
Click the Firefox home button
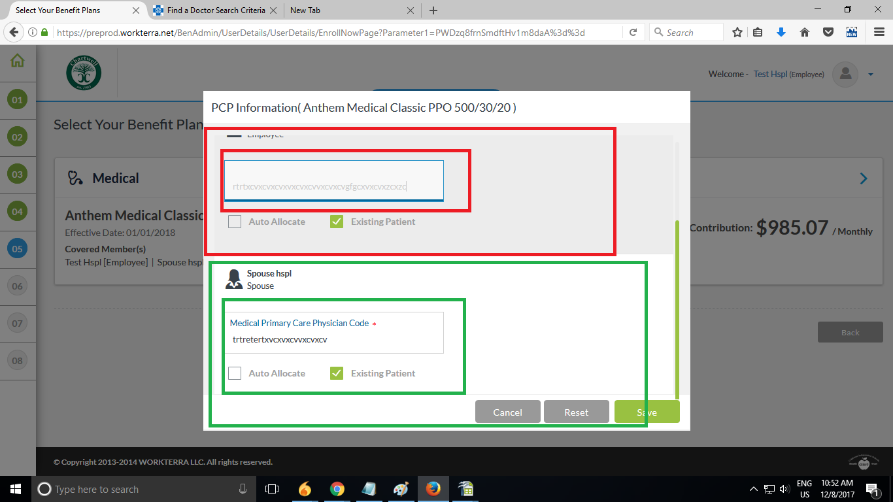[x=805, y=31]
